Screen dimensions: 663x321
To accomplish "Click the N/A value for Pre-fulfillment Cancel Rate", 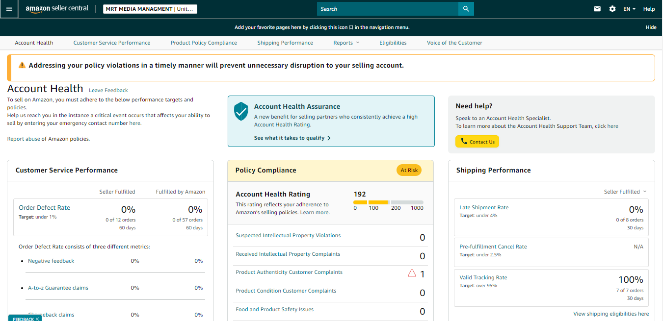I will coord(638,247).
